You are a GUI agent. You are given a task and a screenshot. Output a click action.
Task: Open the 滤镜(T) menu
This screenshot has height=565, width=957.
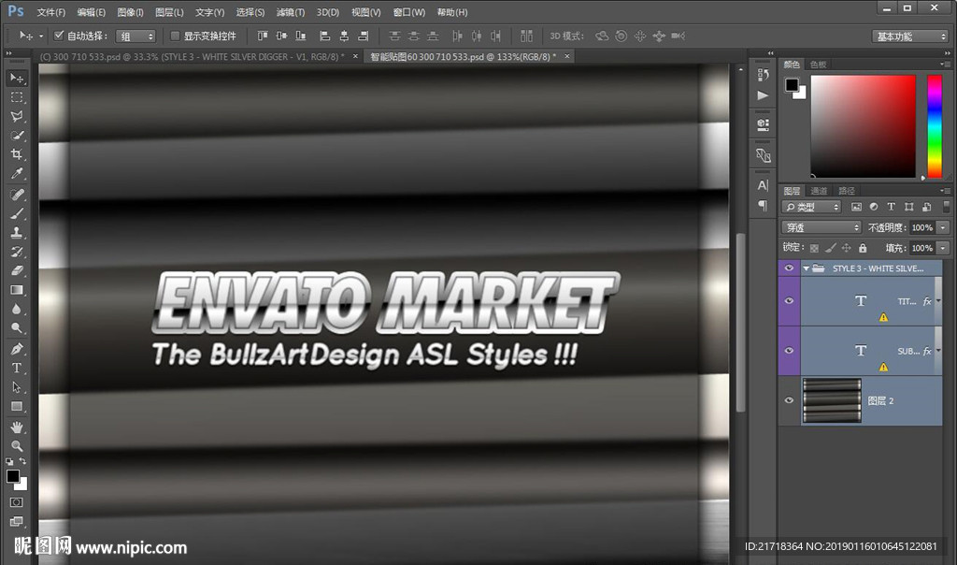[x=291, y=12]
